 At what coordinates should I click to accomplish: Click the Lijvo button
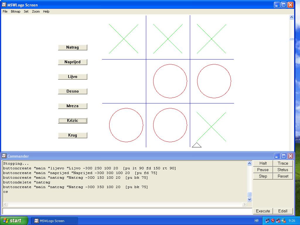73,76
